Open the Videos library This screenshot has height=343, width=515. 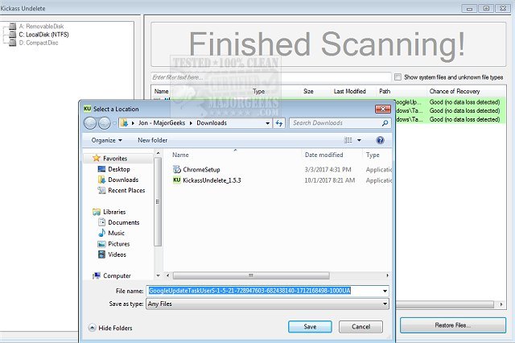pos(117,254)
